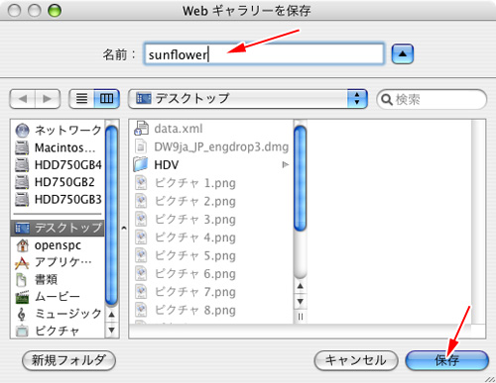Collapse the dialog with the blue triangle button
This screenshot has height=383, width=496.
[403, 53]
